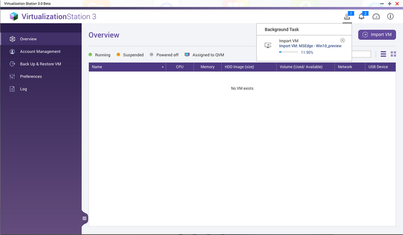
Task: Click the information icon in header
Action: click(x=390, y=16)
